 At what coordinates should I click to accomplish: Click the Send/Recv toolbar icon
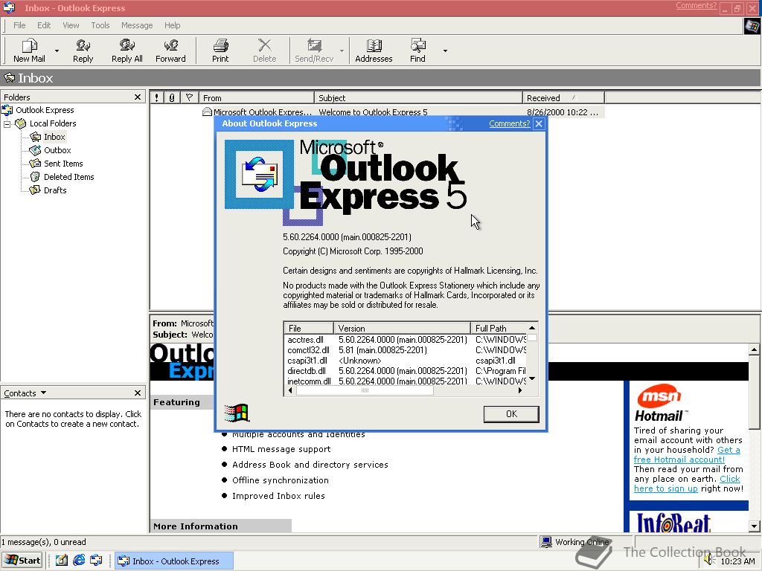(x=314, y=51)
